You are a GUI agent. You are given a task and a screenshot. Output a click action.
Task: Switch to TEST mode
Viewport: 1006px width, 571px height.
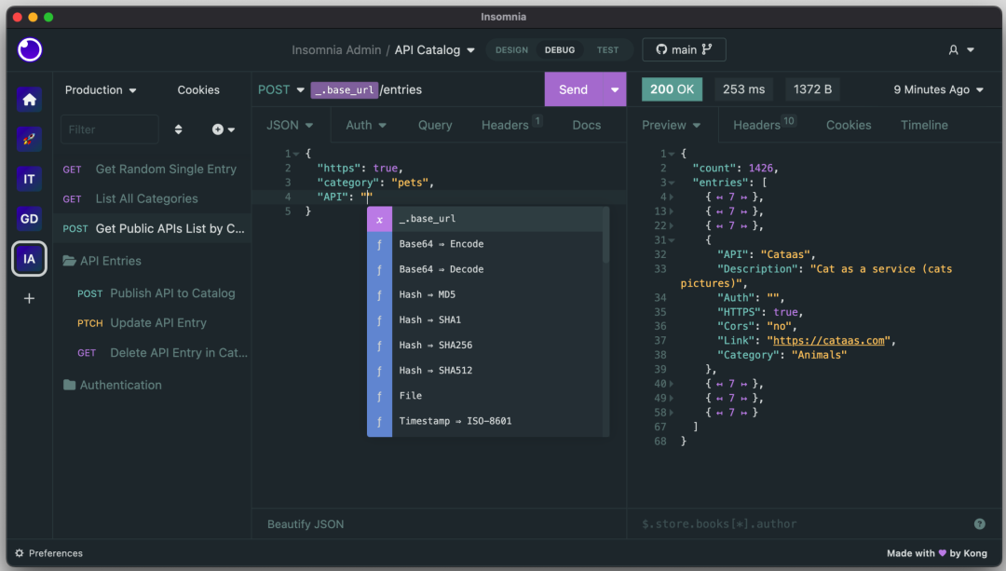(x=607, y=50)
